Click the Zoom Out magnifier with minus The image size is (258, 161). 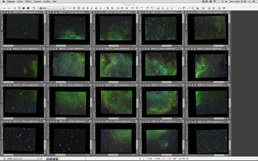pos(112,8)
